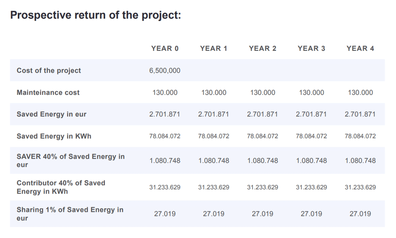Click the Year 4 Sharing value 27.019
Screen dimensions: 396x238
pos(360,214)
